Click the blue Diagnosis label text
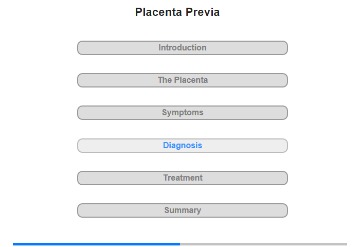The image size is (360, 247). coord(183,146)
